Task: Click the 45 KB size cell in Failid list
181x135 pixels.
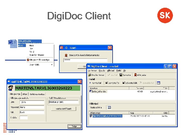Action: (140, 91)
